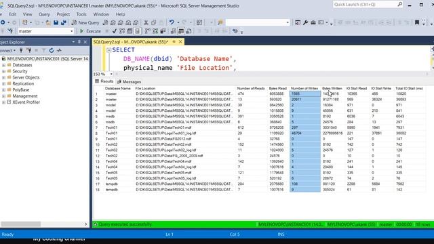This screenshot has width=434, height=244.
Task: Cut selection with the scissors icon
Action: tap(146, 22)
